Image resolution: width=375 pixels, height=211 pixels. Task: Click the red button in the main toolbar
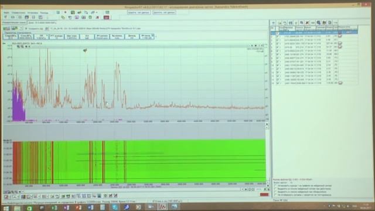click(107, 17)
